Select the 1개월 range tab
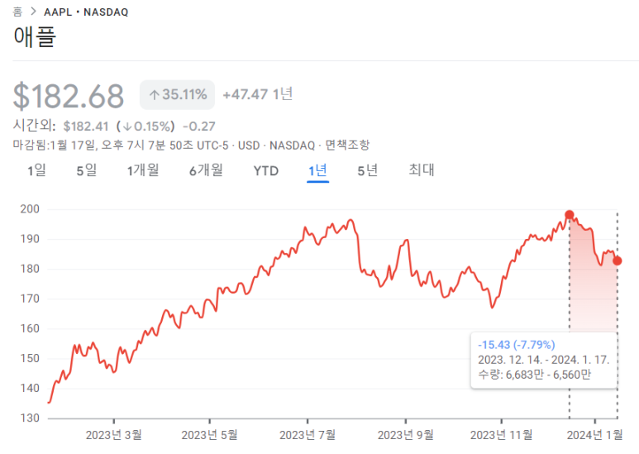The image size is (639, 454). [x=143, y=170]
